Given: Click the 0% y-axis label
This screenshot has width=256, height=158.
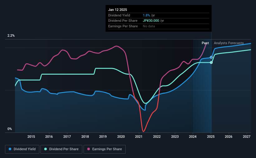Looking at the screenshot, I should click(10, 129).
